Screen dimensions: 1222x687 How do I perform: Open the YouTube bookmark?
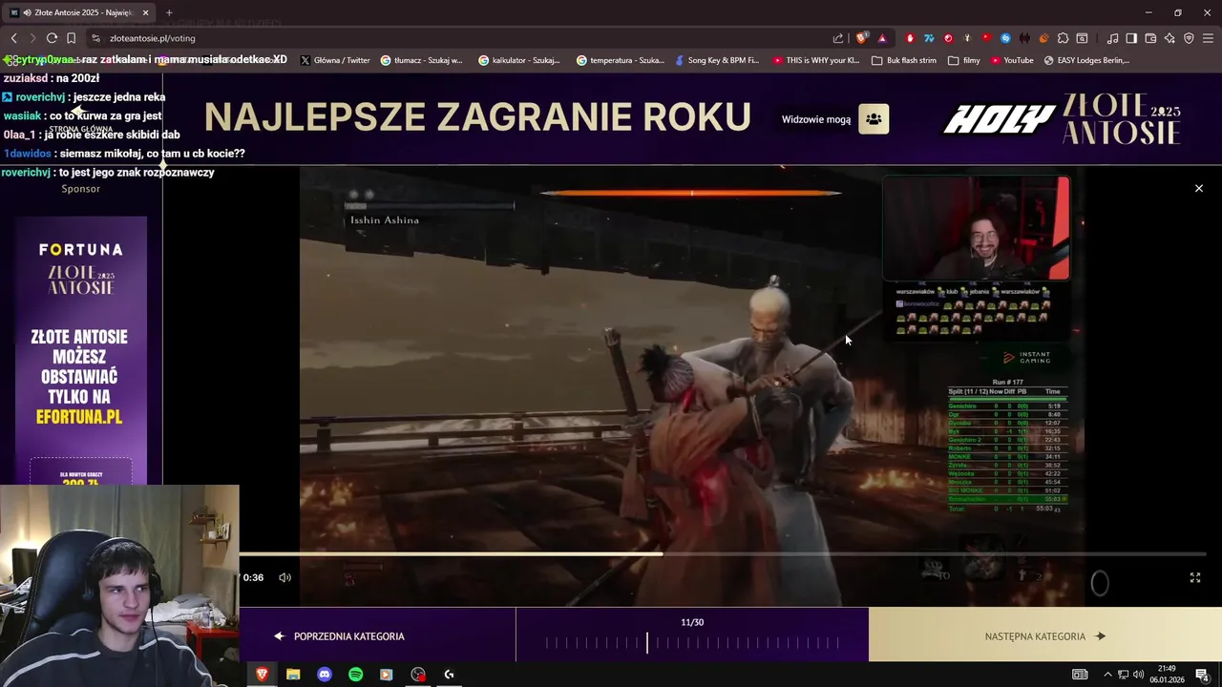[x=1012, y=60]
